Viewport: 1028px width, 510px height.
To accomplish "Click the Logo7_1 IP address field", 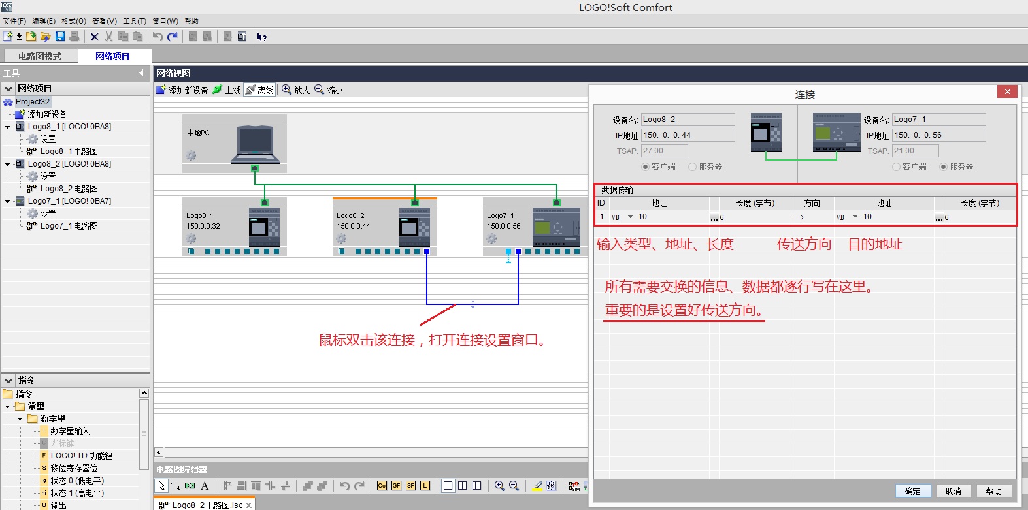I will point(939,135).
